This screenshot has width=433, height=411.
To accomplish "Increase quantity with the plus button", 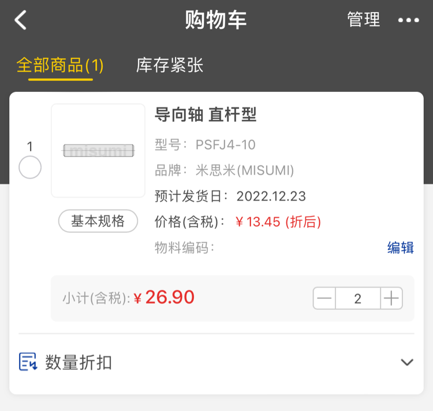I will tap(391, 299).
